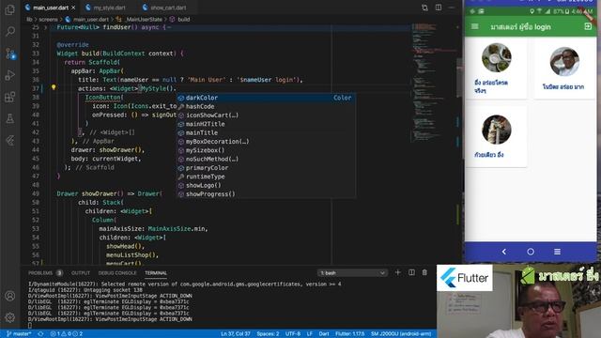Click SM J200GU device selector in status bar

click(x=401, y=334)
